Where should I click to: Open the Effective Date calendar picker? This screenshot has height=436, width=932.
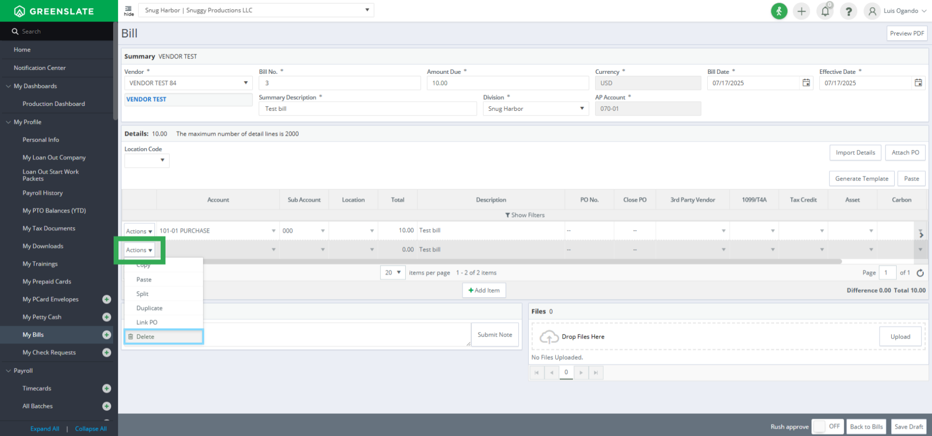pyautogui.click(x=918, y=83)
